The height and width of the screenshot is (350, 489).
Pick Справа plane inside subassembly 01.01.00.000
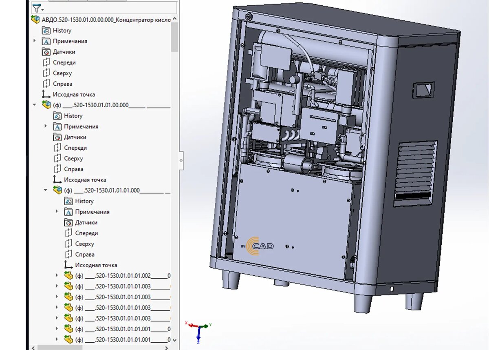[x=68, y=169]
